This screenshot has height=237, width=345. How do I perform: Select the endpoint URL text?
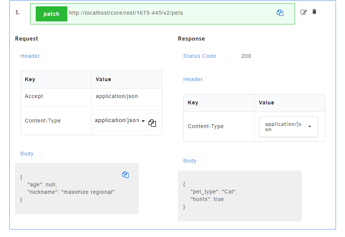(x=126, y=13)
